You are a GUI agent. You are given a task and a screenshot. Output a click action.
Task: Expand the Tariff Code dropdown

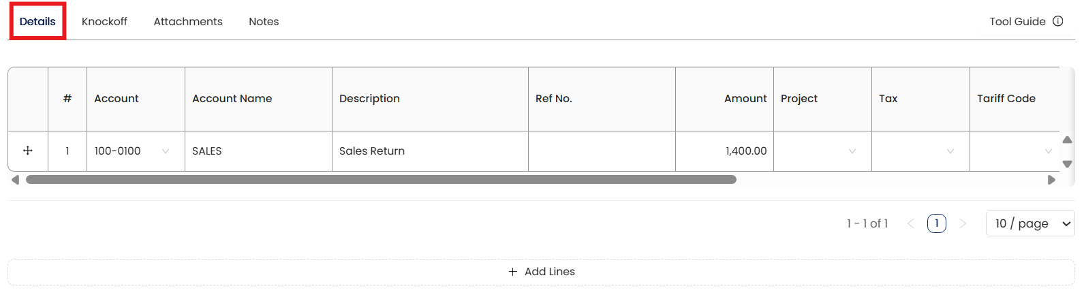[x=1048, y=151]
